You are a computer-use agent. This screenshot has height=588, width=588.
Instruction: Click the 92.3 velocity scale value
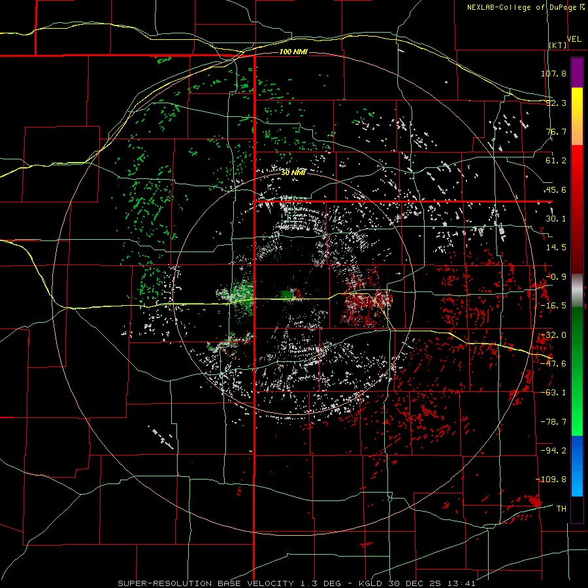pyautogui.click(x=556, y=103)
